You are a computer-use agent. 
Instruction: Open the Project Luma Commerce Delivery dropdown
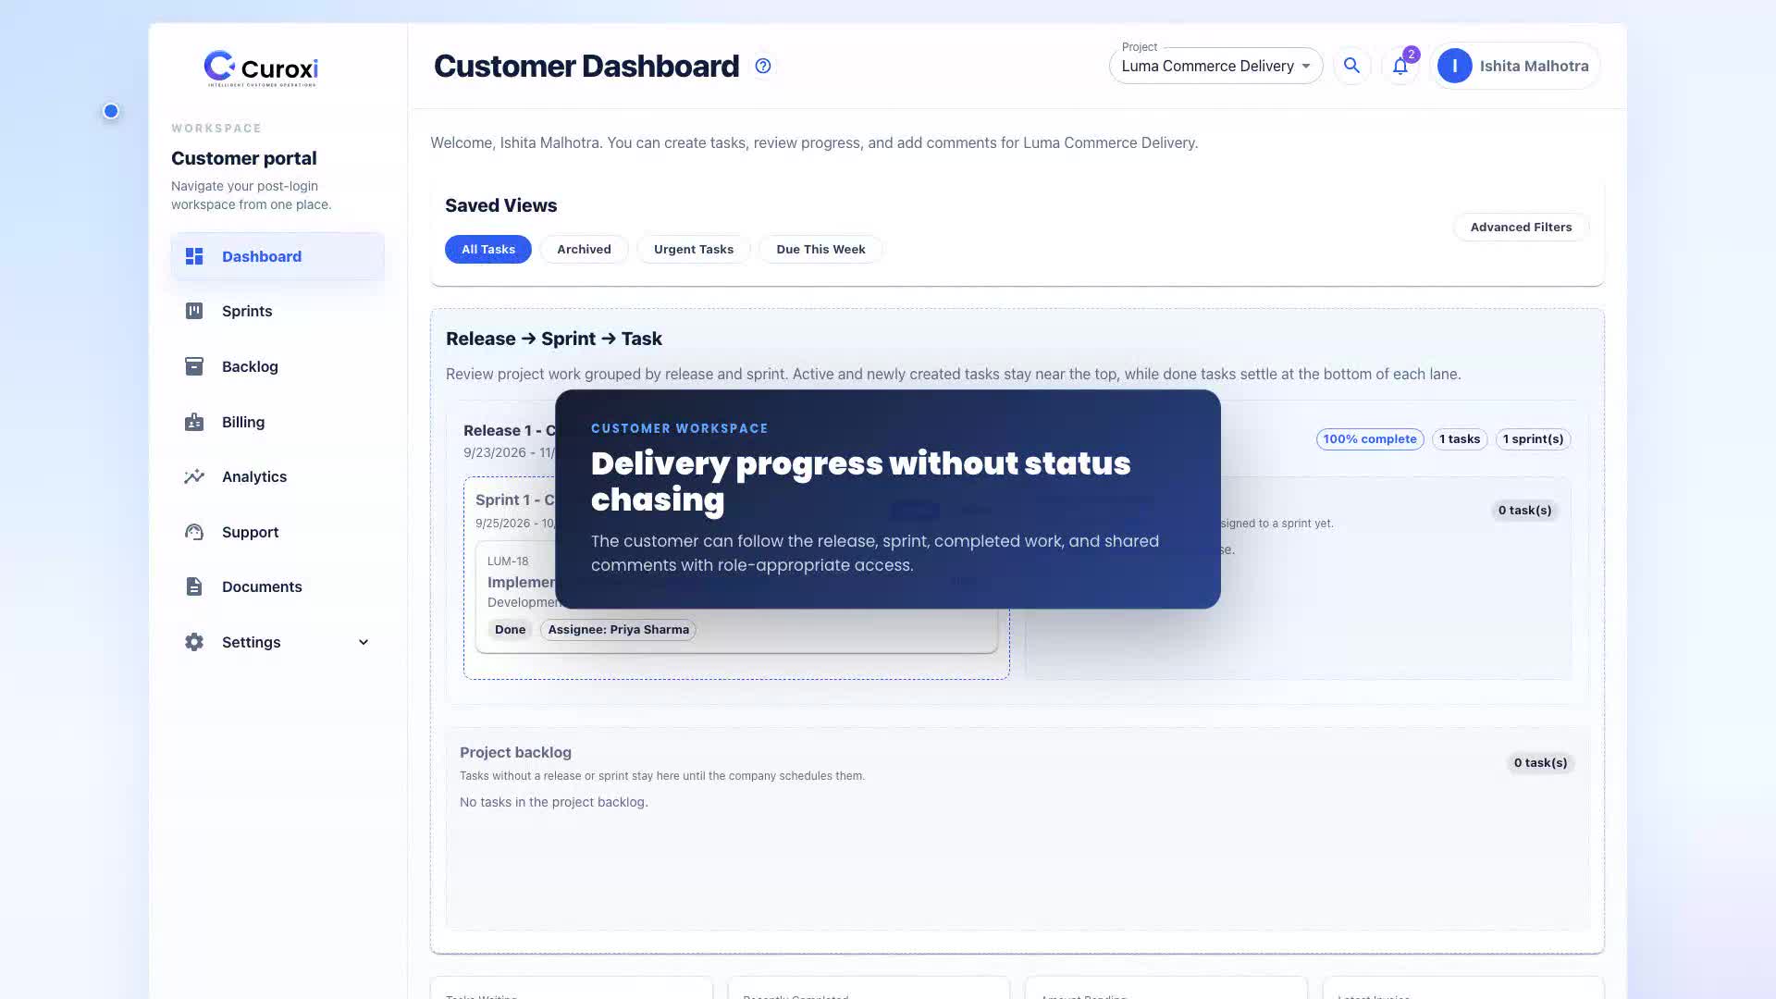tap(1215, 66)
